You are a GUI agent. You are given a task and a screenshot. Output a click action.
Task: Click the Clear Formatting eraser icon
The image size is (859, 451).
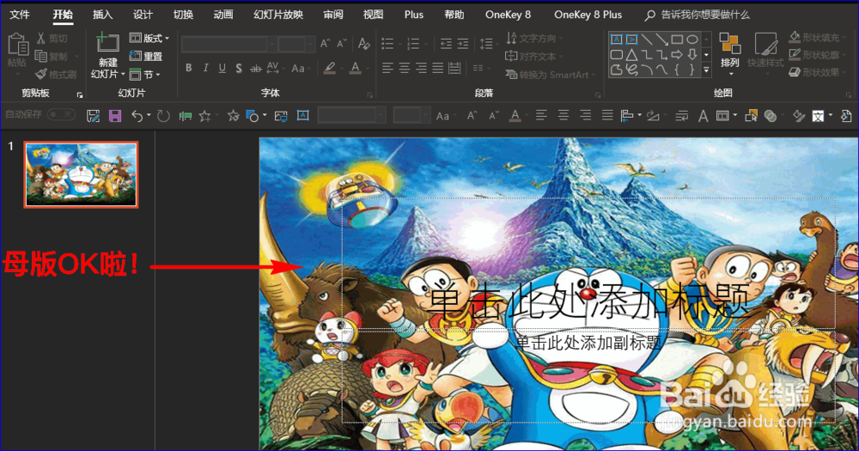point(363,43)
